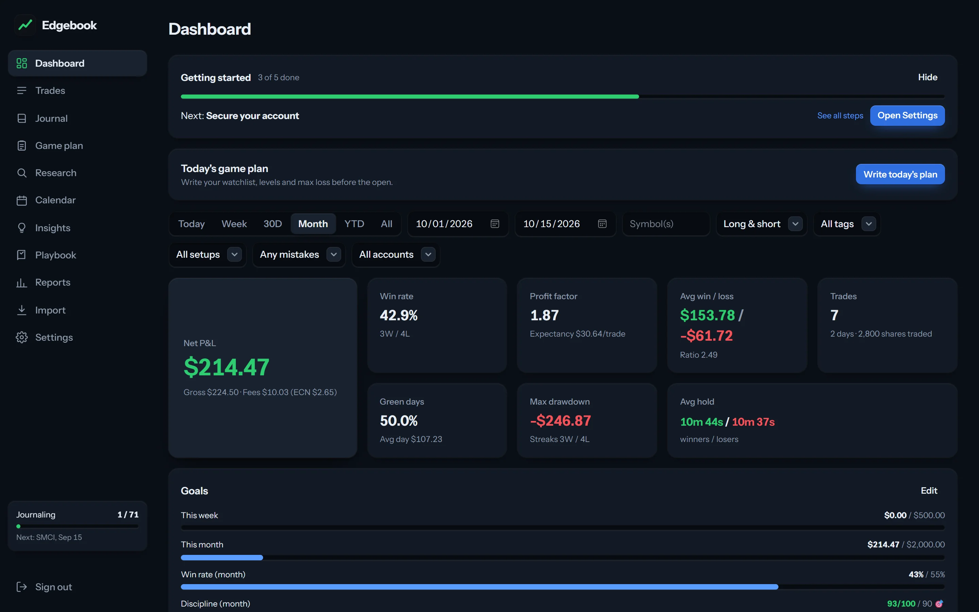Open calendar picker for 10/15/2026 date
The width and height of the screenshot is (979, 612).
click(x=602, y=224)
